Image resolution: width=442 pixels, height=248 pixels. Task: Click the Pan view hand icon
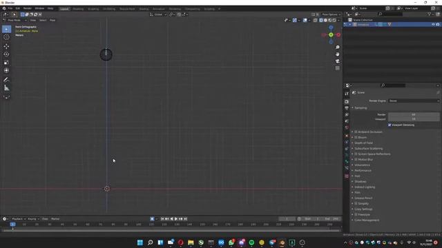[338, 54]
